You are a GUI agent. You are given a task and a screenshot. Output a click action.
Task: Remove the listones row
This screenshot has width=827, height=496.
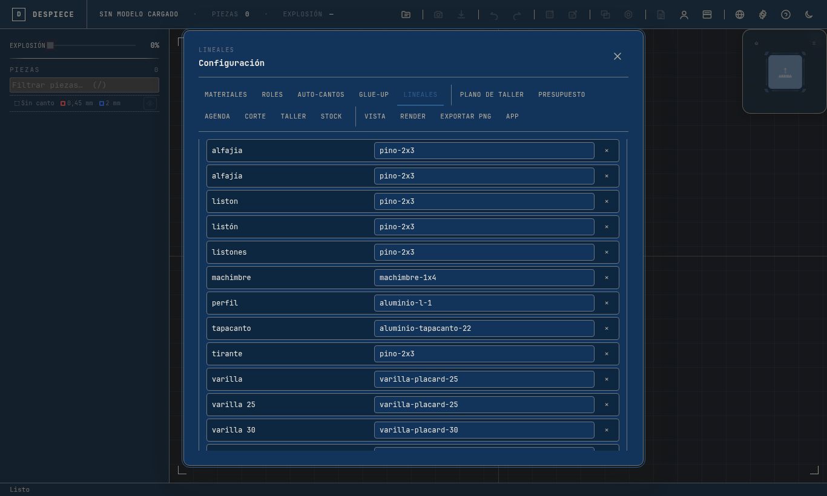click(x=607, y=252)
